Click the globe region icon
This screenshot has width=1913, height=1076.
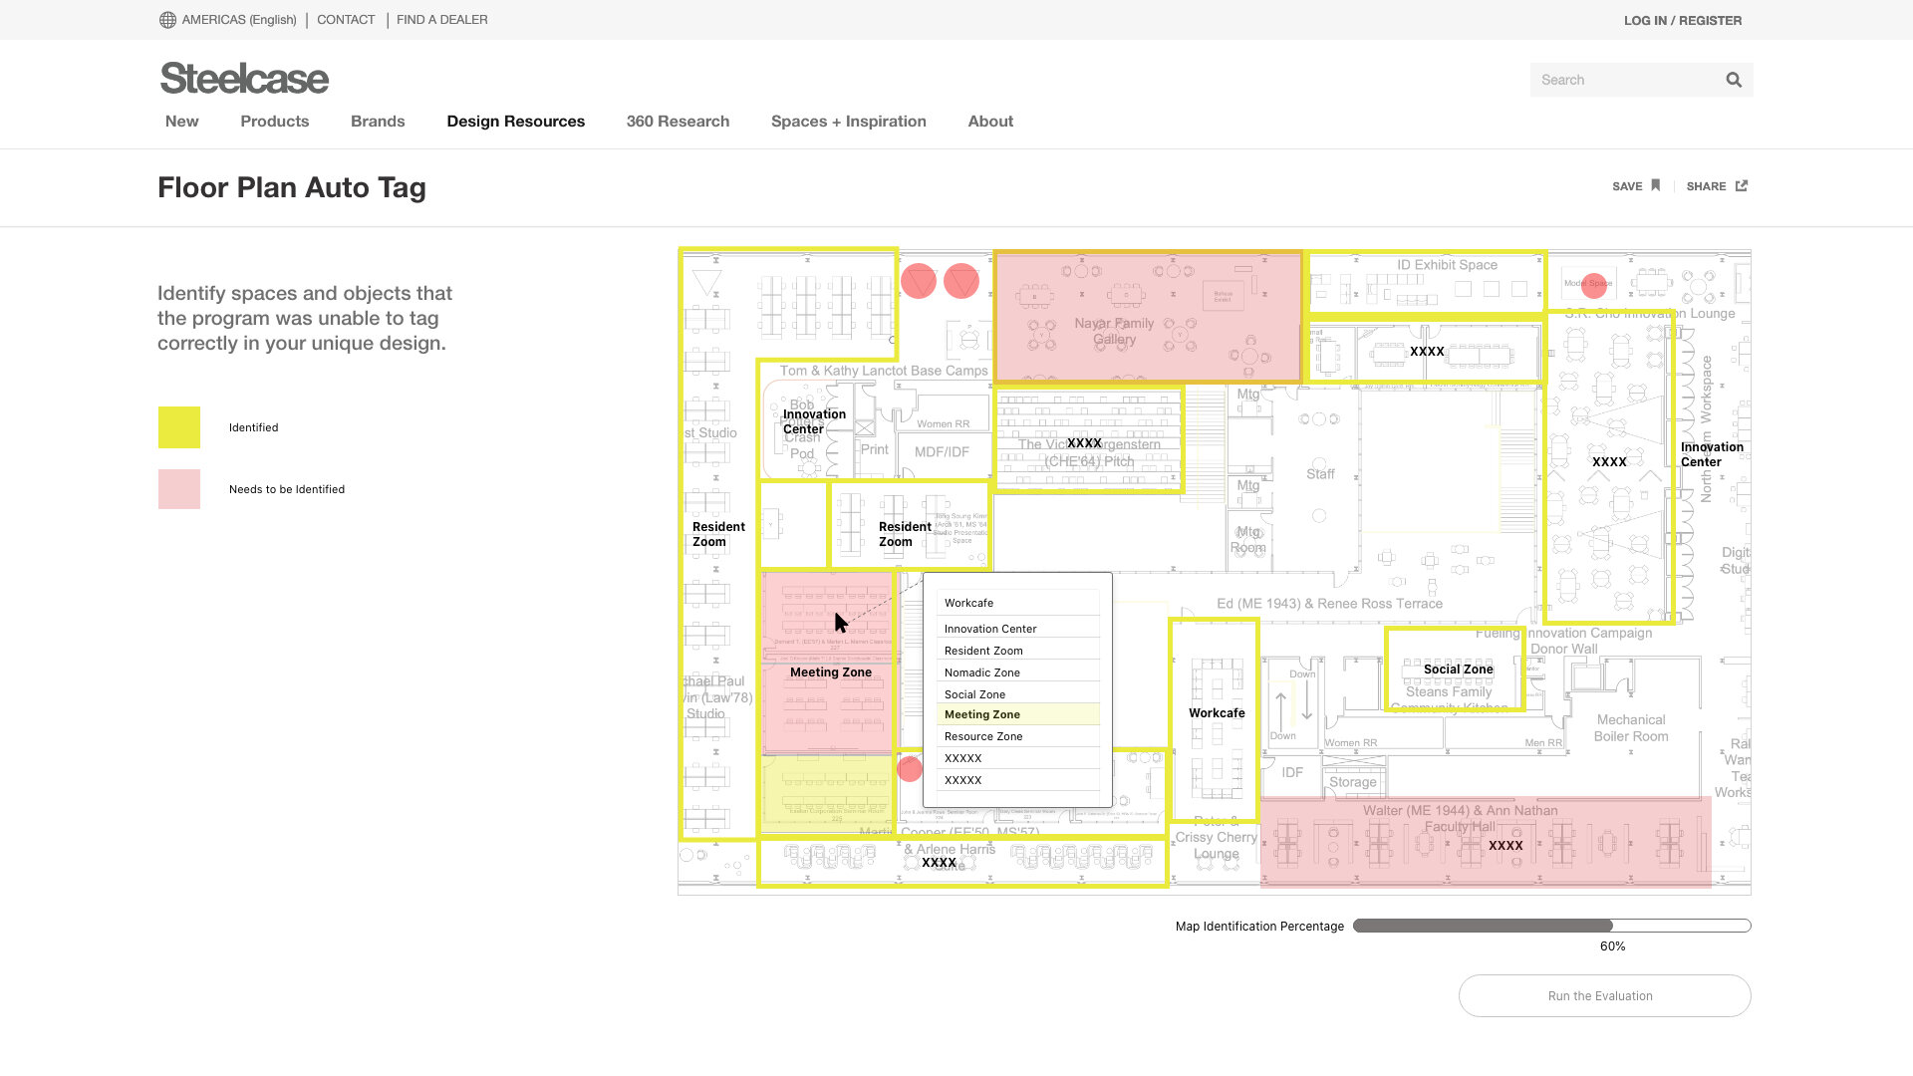[167, 20]
